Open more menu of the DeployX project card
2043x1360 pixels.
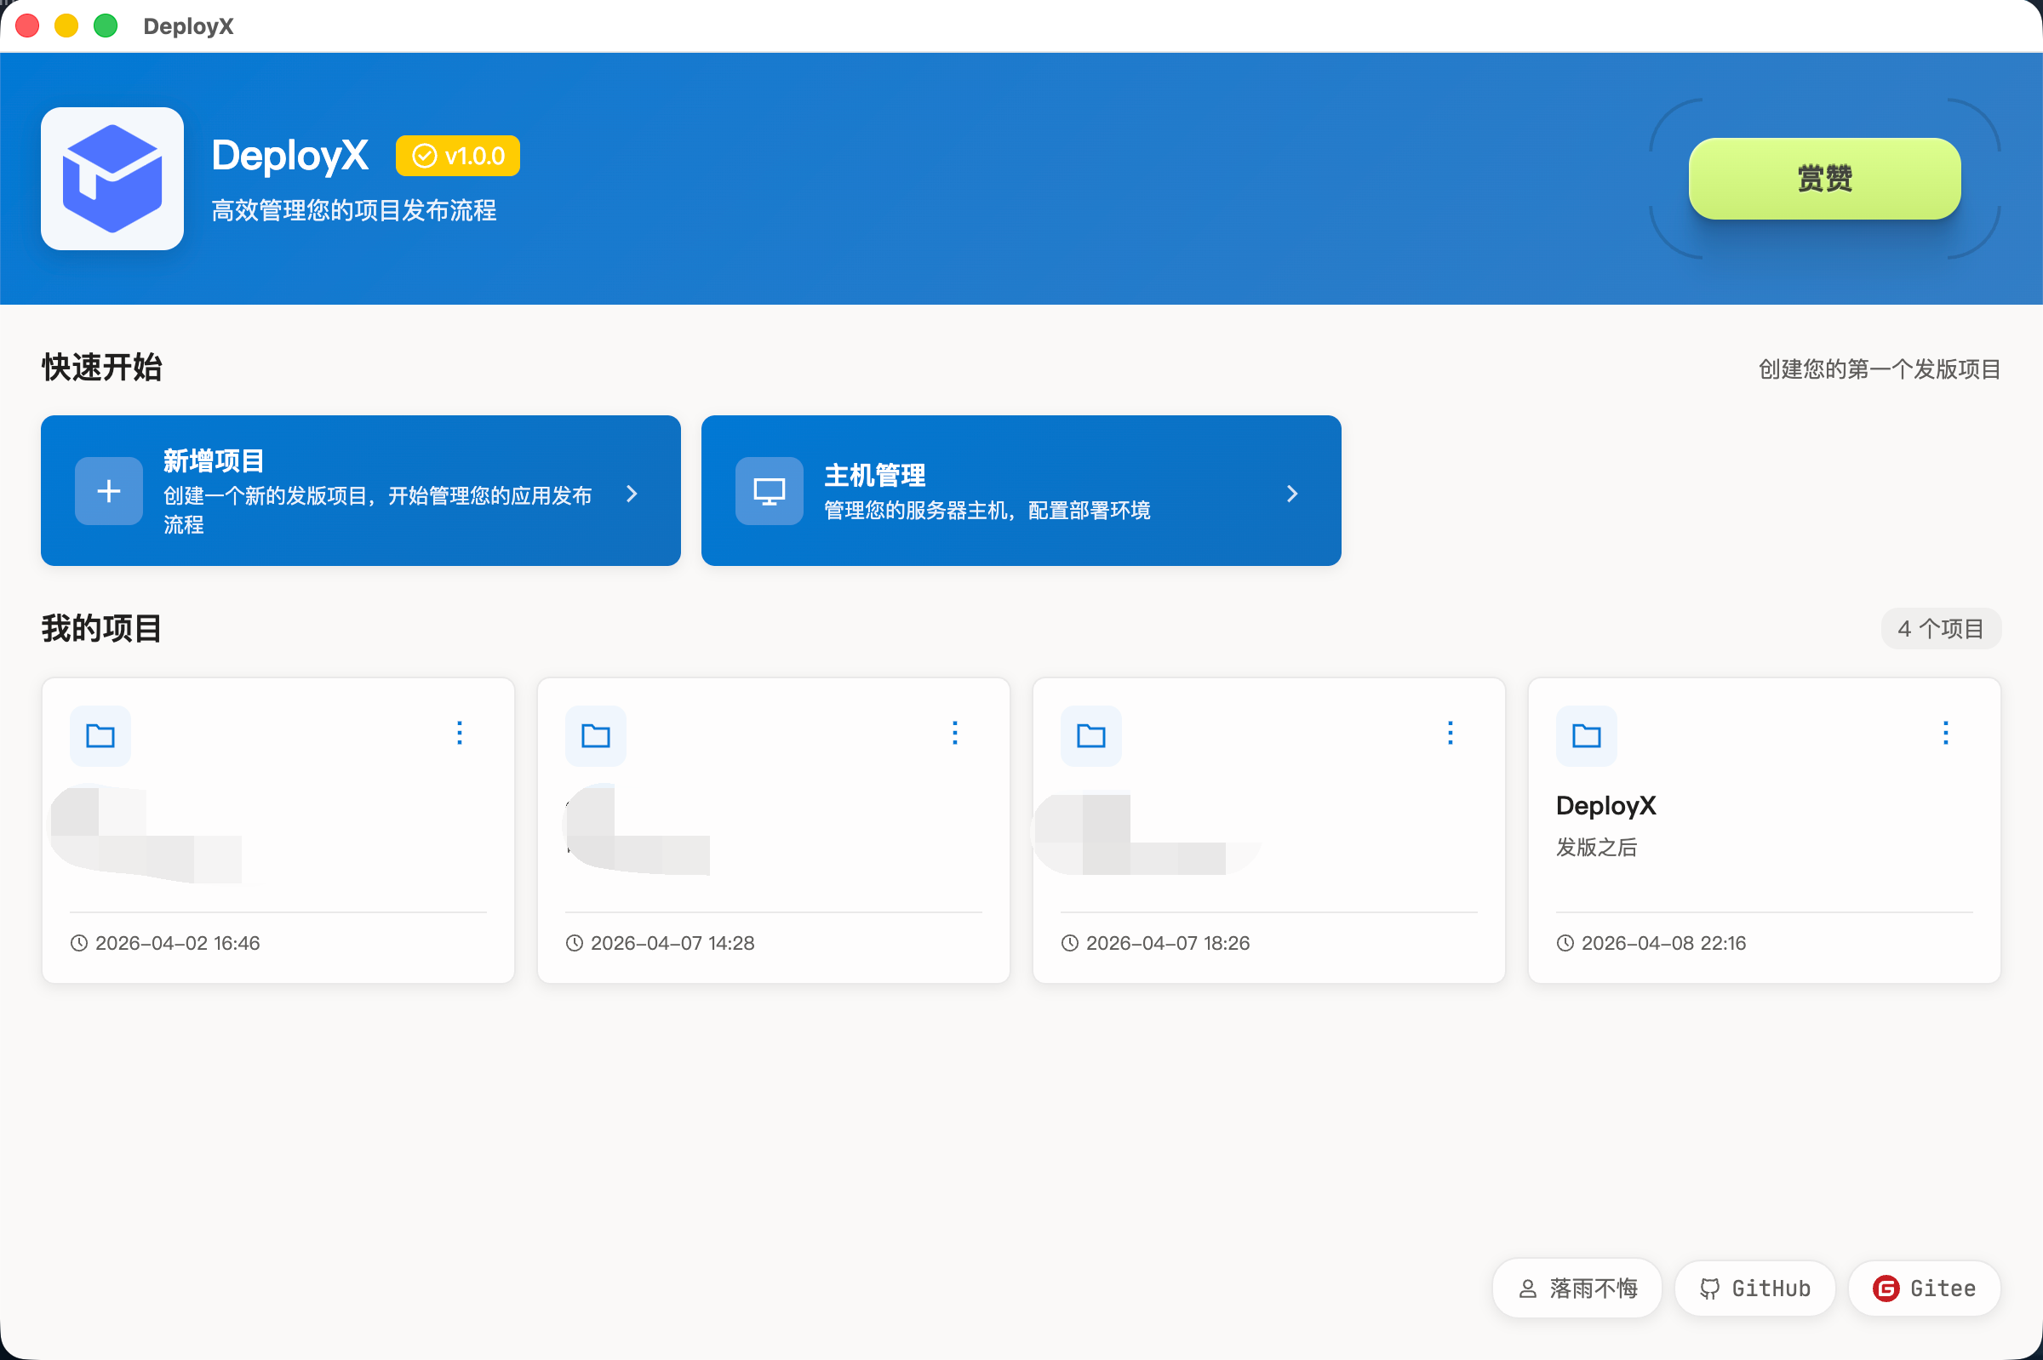click(x=1946, y=733)
